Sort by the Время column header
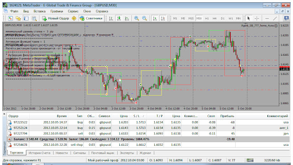Viewport: 293px width, 165px height. tap(49, 116)
